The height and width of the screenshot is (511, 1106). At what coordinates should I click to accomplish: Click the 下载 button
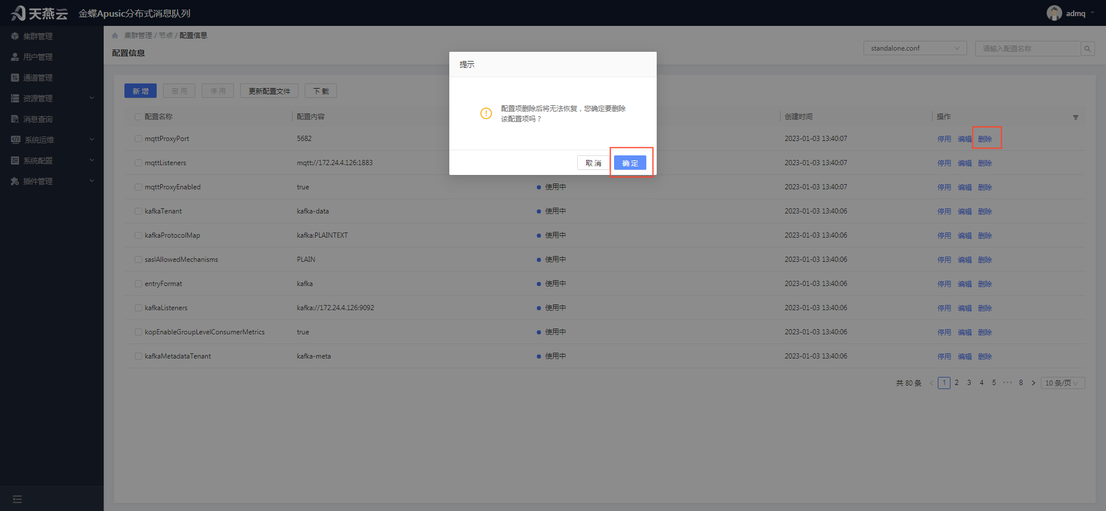pyautogui.click(x=321, y=91)
